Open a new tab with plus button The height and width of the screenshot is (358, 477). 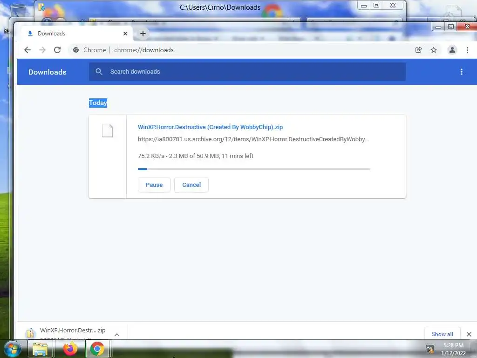point(143,34)
